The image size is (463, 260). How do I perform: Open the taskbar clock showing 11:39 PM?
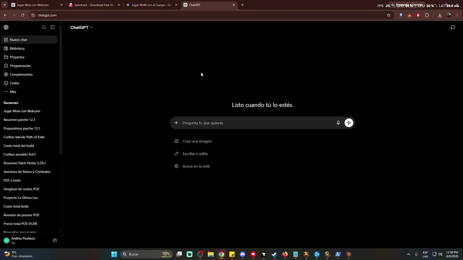[x=452, y=254]
